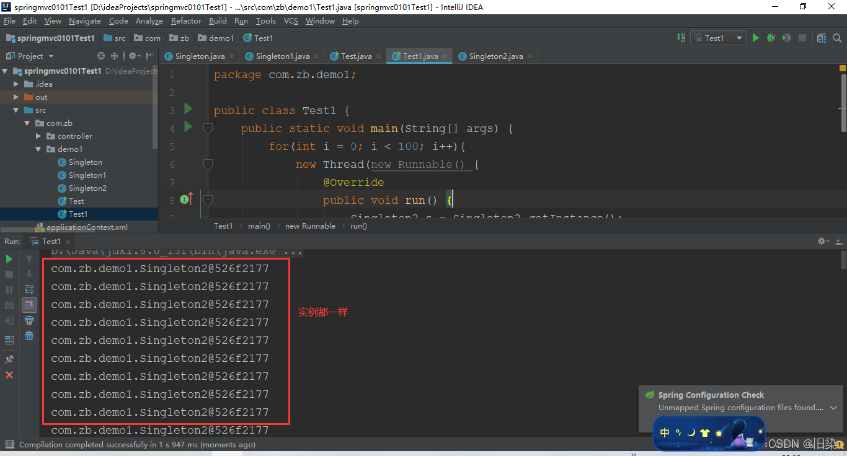Rerun Test1 from Run panel sidebar

tap(9, 259)
